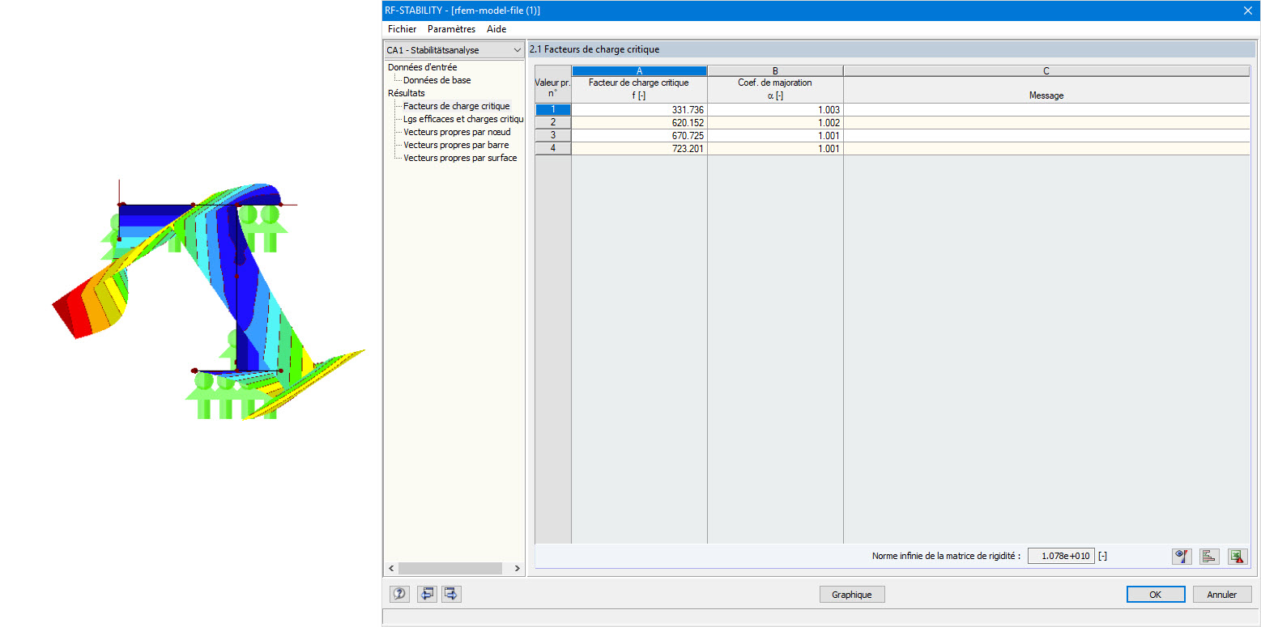Open the result display properties eye icon

coord(1181,556)
